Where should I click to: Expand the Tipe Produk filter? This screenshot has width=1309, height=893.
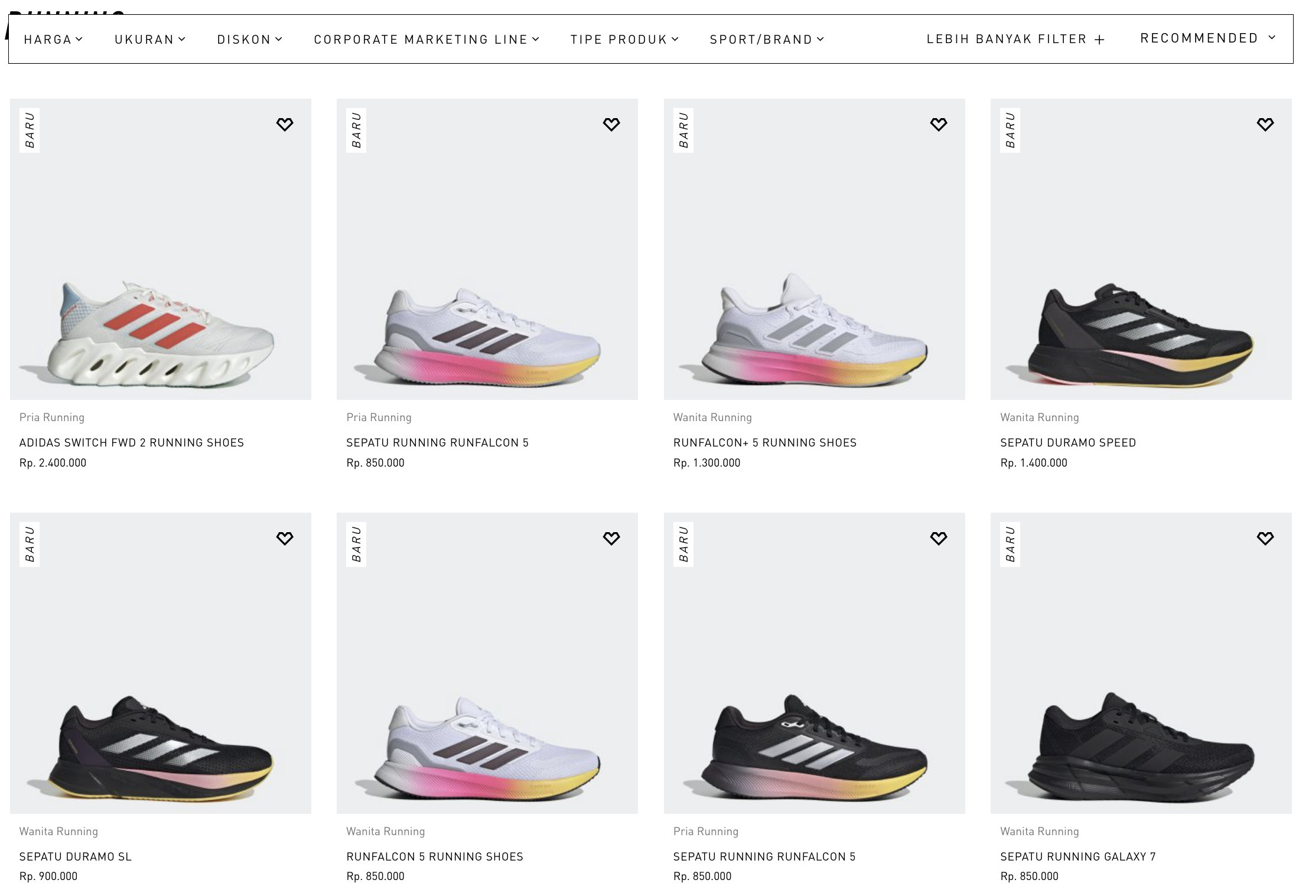624,40
